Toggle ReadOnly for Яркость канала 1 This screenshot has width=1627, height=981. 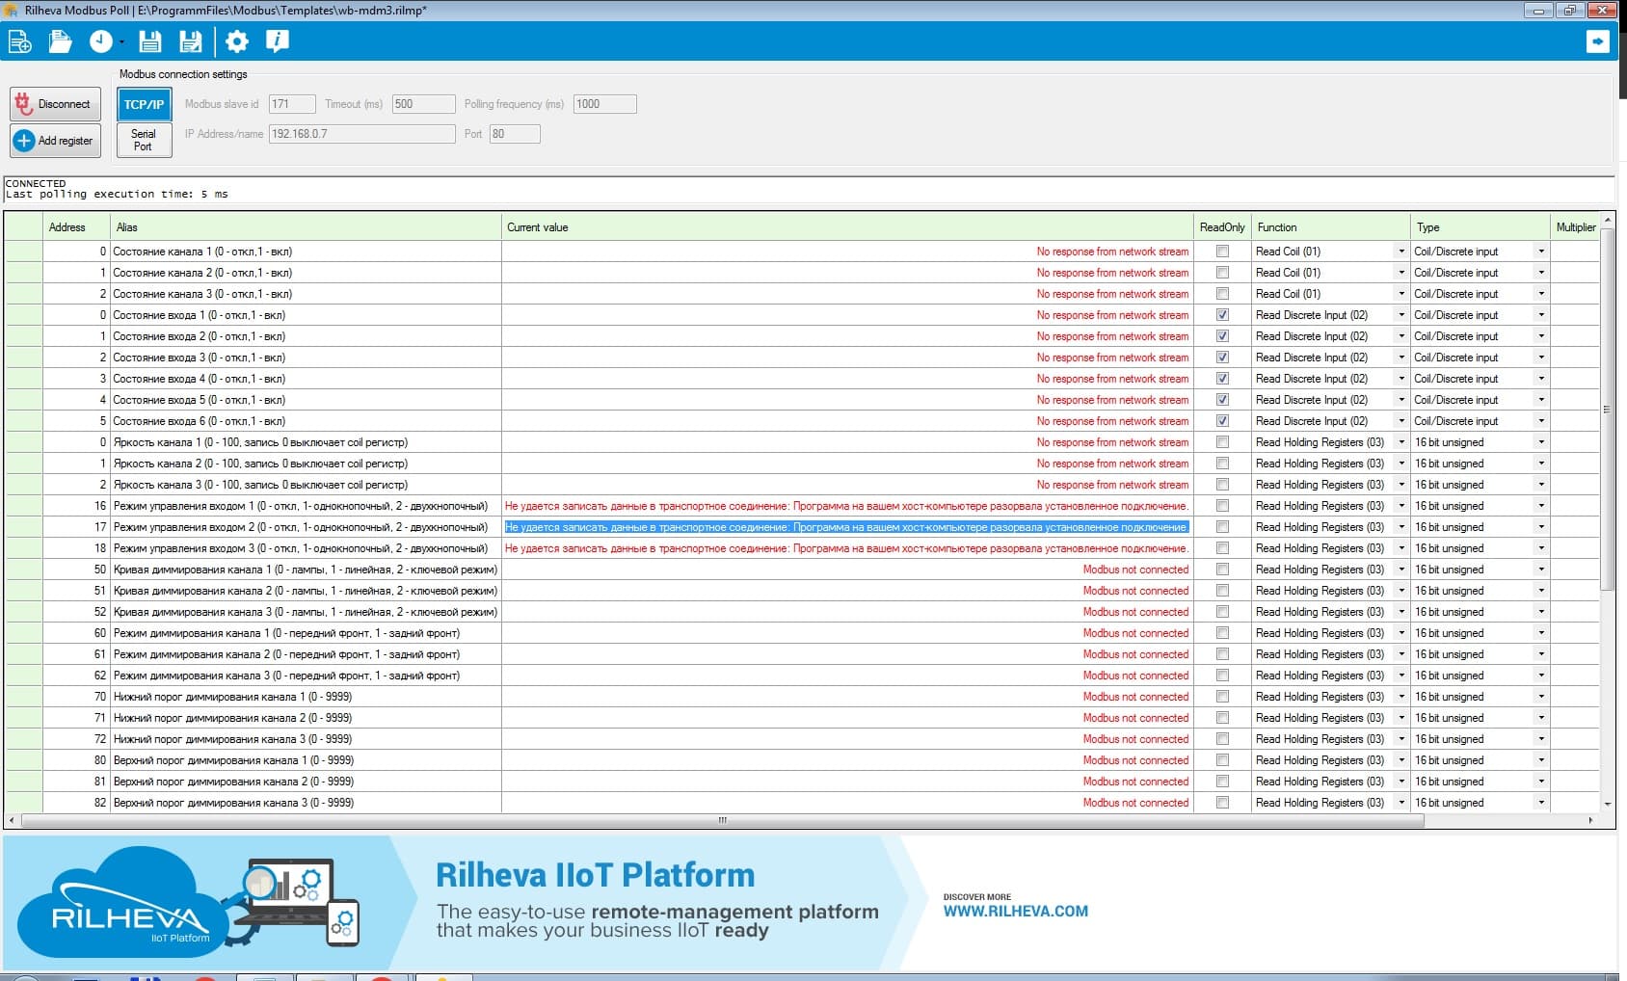(1222, 442)
